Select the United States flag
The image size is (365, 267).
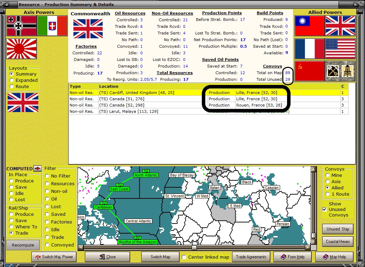click(340, 49)
